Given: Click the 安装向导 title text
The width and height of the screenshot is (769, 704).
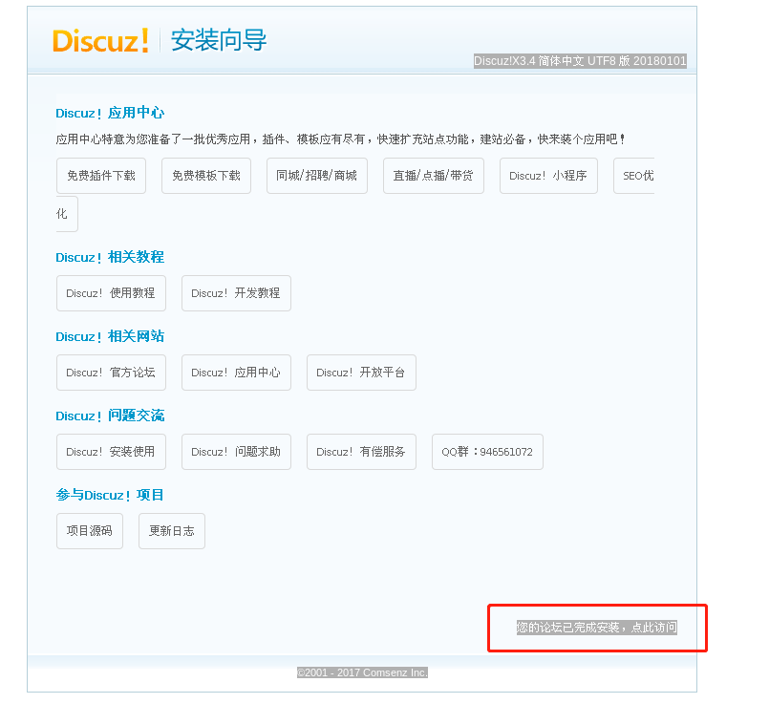Looking at the screenshot, I should [x=218, y=40].
